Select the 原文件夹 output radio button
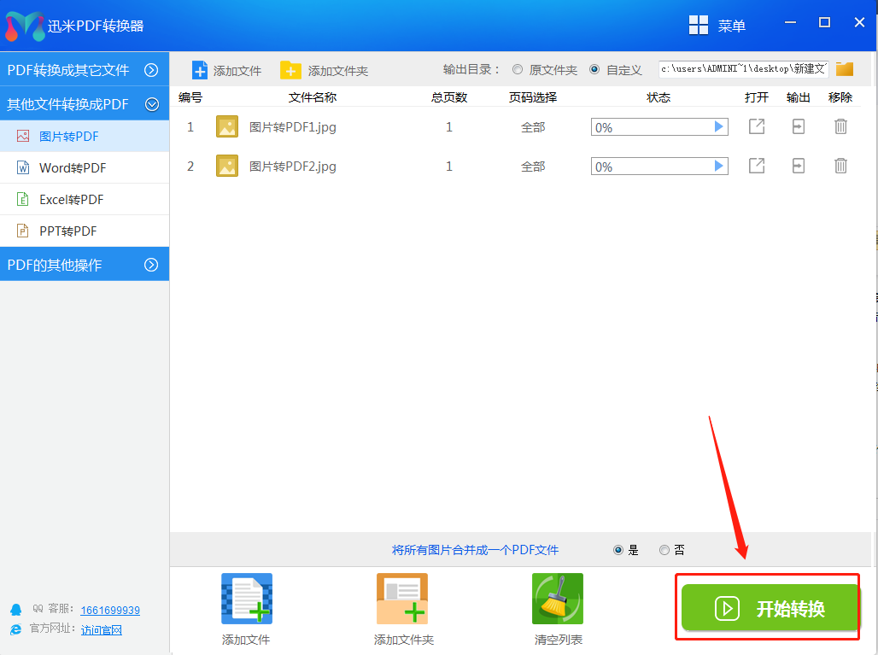This screenshot has width=878, height=655. [x=518, y=70]
